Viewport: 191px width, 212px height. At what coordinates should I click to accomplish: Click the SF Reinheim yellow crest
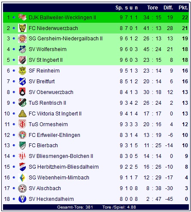22,71
